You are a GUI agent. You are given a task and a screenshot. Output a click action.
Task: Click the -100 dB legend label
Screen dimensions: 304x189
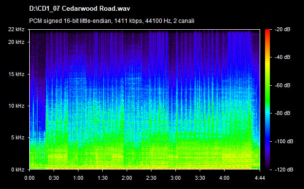click(284, 142)
